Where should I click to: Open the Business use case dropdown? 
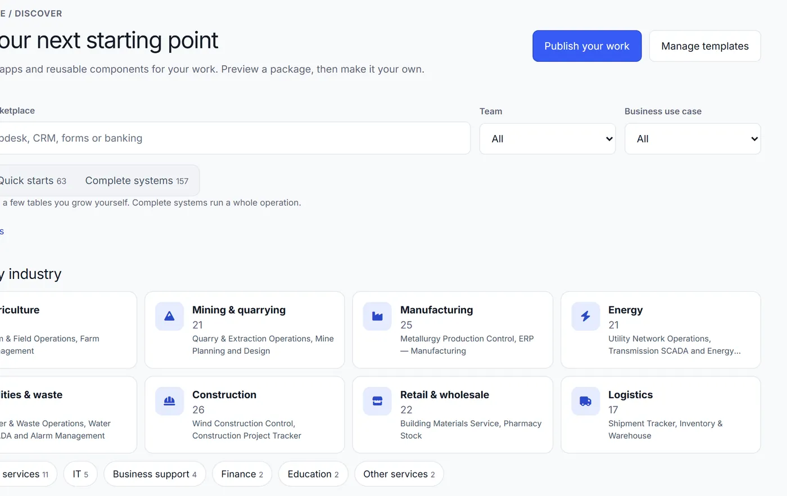tap(693, 139)
